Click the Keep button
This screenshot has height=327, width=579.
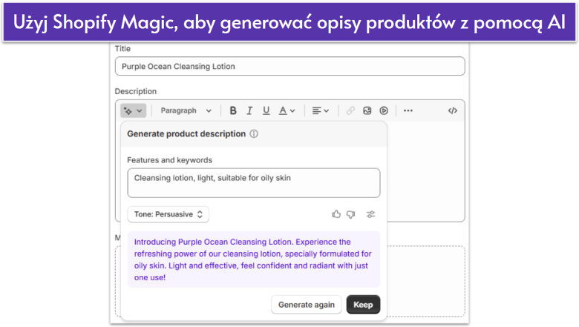tap(363, 305)
